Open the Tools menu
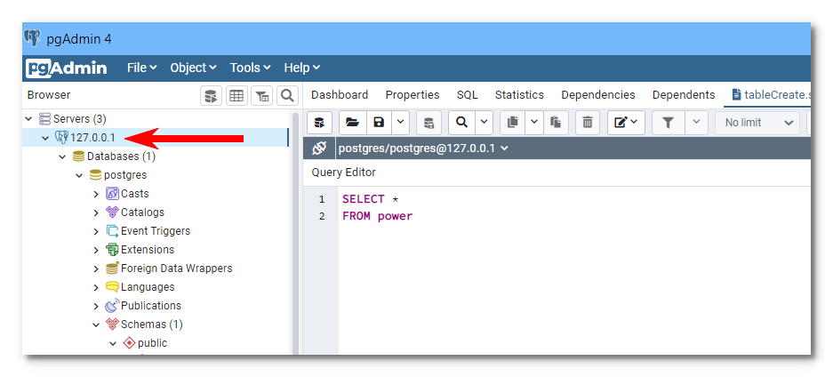The image size is (833, 377). [x=250, y=68]
